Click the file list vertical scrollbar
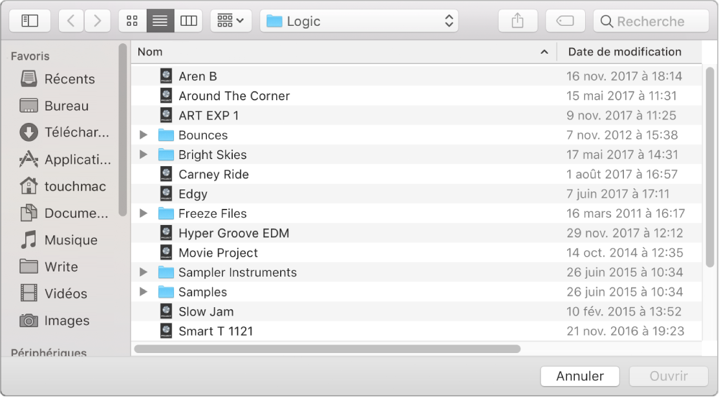Screen dimensions: 719x397 click(710, 167)
